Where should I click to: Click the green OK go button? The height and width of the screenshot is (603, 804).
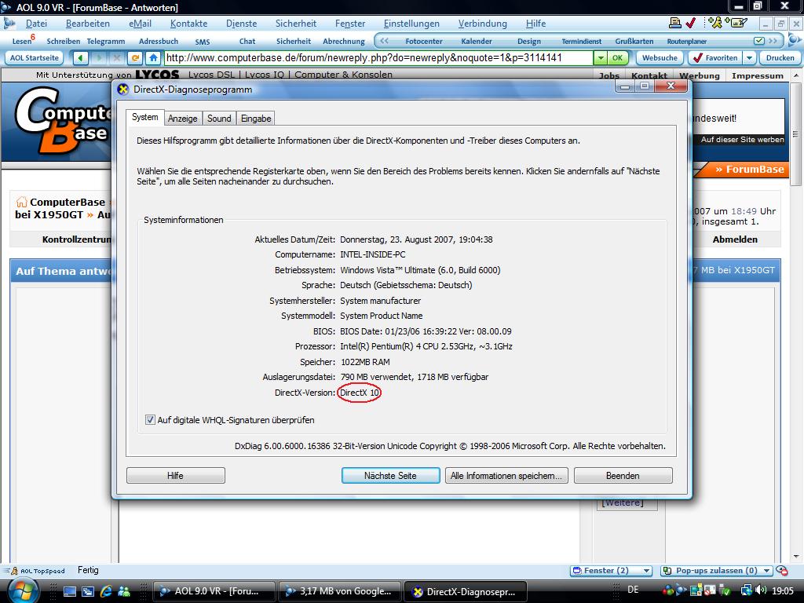pyautogui.click(x=617, y=58)
